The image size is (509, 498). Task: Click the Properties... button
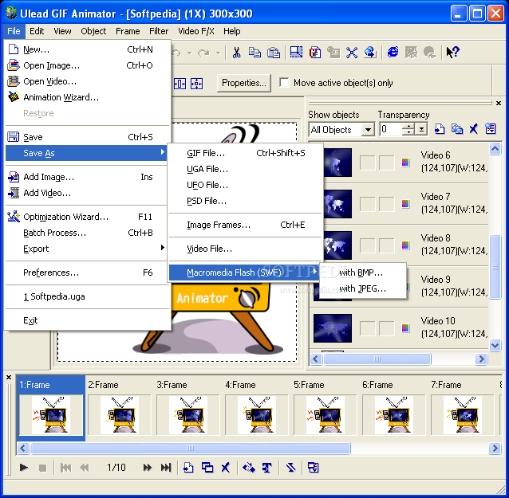pos(244,84)
